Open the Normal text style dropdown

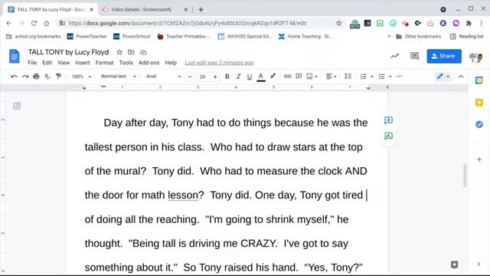pyautogui.click(x=119, y=77)
